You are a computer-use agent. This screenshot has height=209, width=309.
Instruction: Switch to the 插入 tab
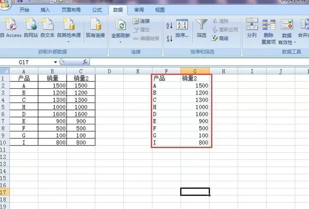pyautogui.click(x=45, y=10)
